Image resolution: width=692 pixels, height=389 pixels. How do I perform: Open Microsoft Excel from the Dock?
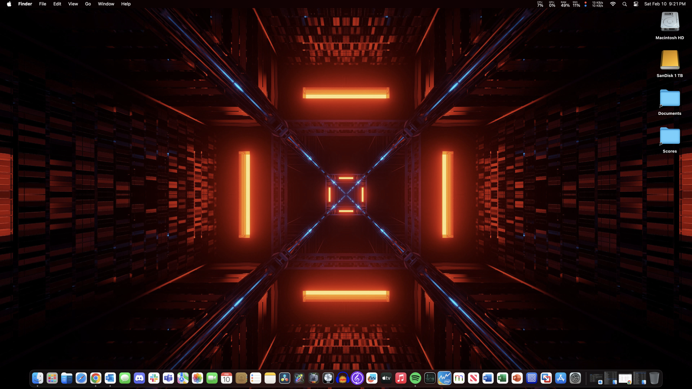pyautogui.click(x=502, y=378)
